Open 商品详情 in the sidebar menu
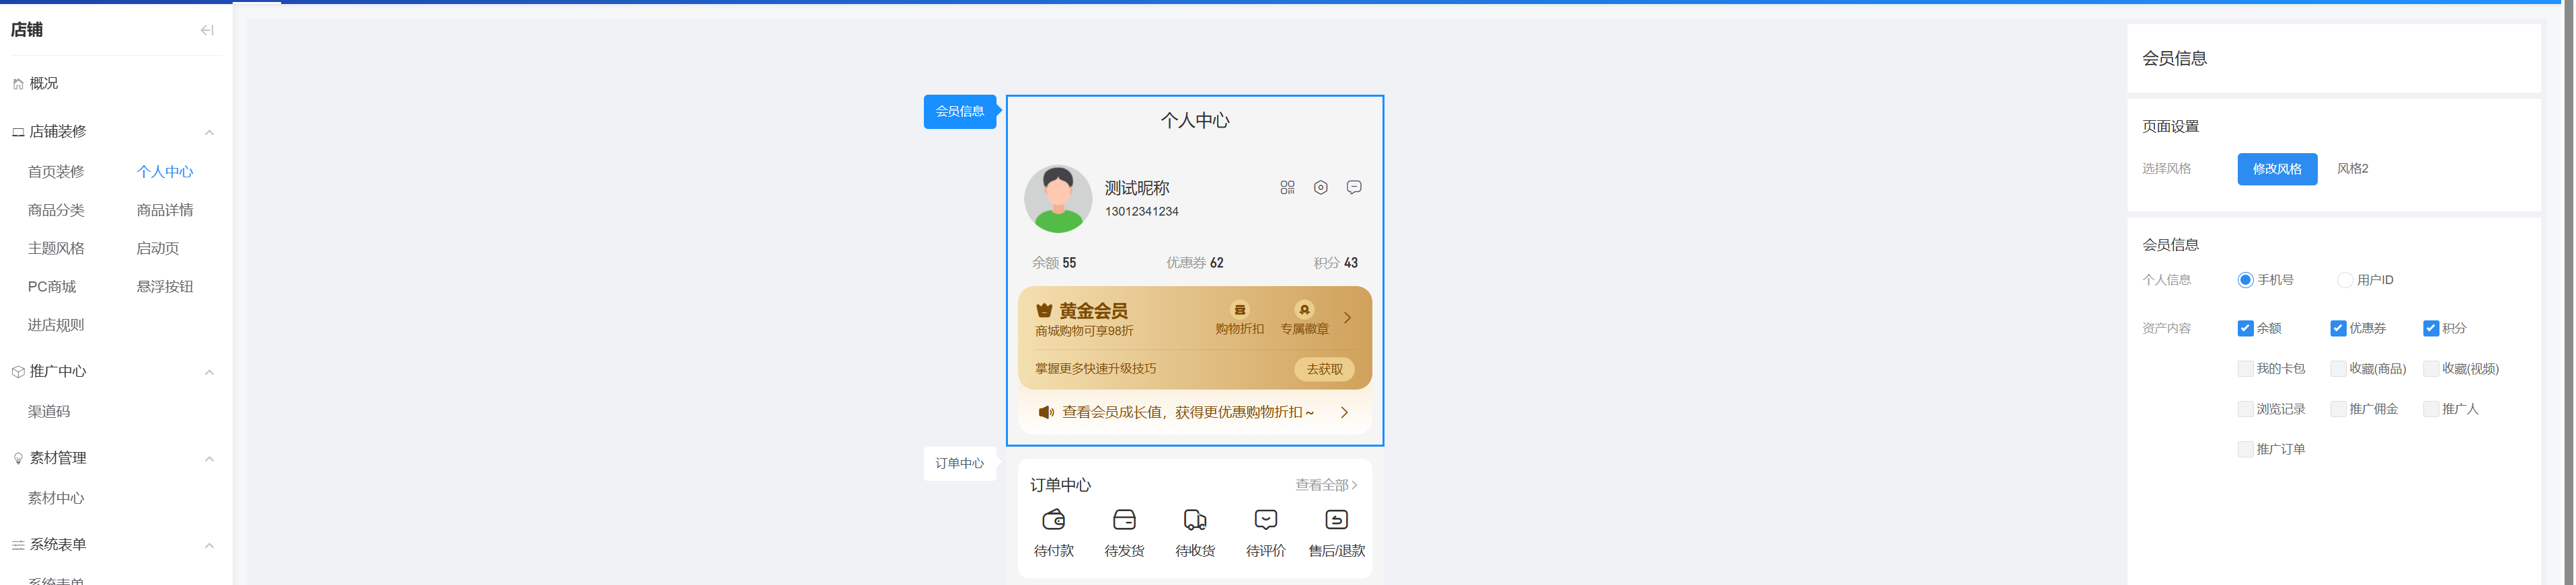This screenshot has height=585, width=2576. [165, 211]
